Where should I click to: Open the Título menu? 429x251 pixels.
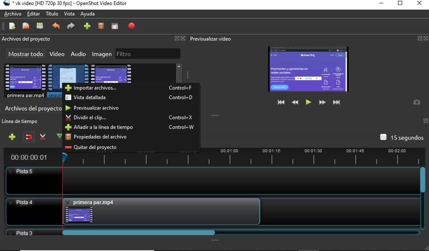coord(52,14)
